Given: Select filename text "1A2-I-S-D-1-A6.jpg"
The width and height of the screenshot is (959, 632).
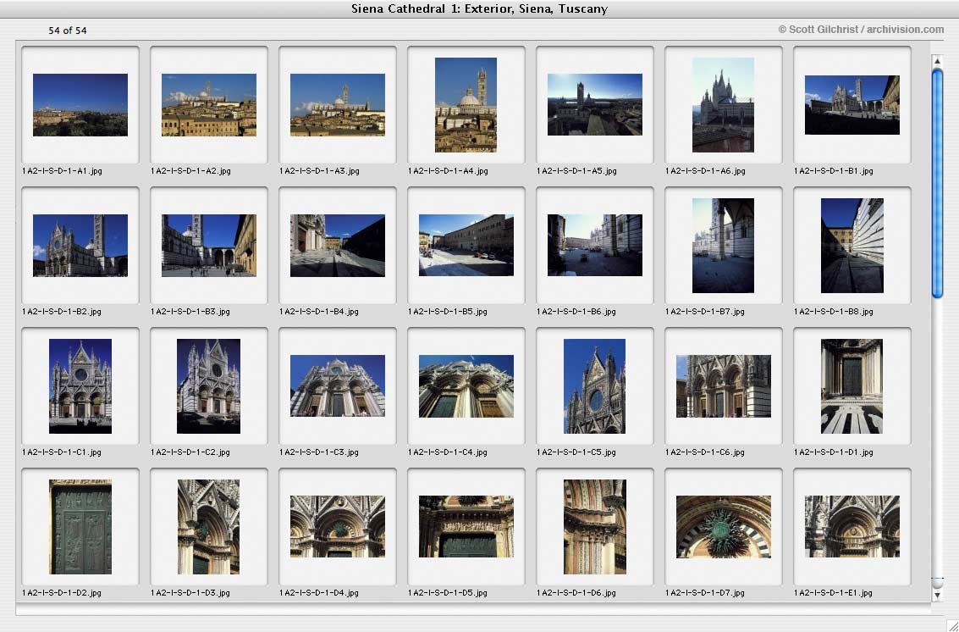Looking at the screenshot, I should pyautogui.click(x=705, y=171).
